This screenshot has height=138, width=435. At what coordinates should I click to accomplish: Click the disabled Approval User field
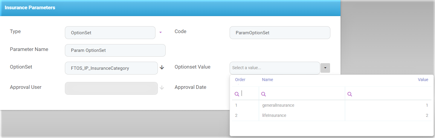tap(111, 88)
